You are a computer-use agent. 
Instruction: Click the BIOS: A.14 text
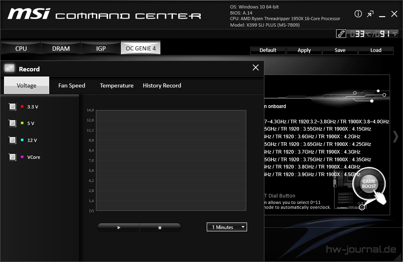[241, 13]
